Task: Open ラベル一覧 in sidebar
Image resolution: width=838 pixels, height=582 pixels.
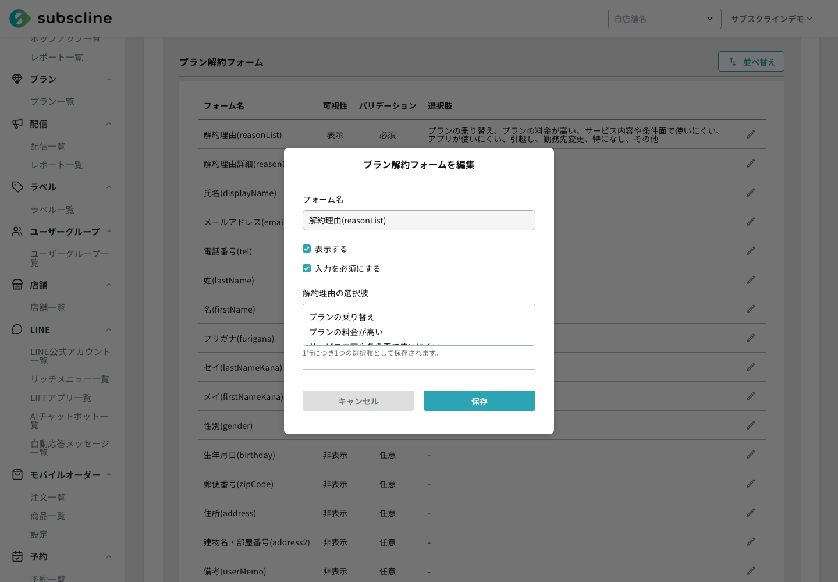Action: 52,210
